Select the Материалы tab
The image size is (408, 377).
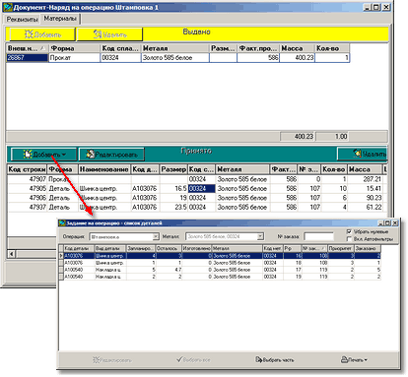(60, 19)
